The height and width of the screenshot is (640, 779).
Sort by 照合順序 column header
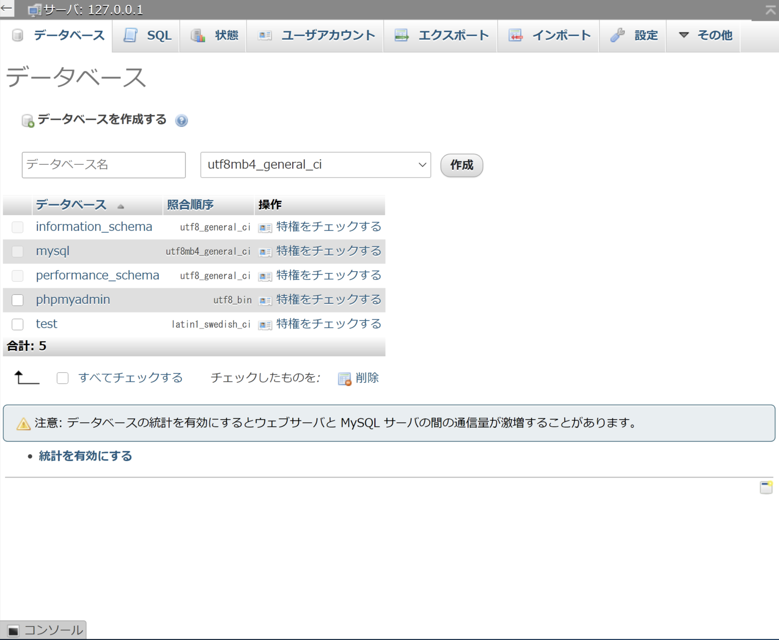(190, 205)
